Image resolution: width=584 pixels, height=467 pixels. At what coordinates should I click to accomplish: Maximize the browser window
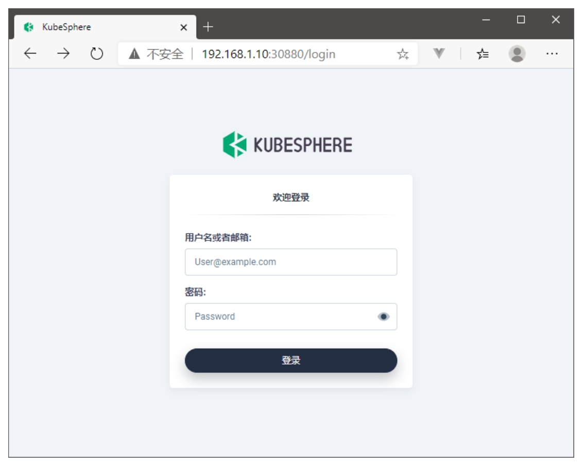pyautogui.click(x=521, y=20)
